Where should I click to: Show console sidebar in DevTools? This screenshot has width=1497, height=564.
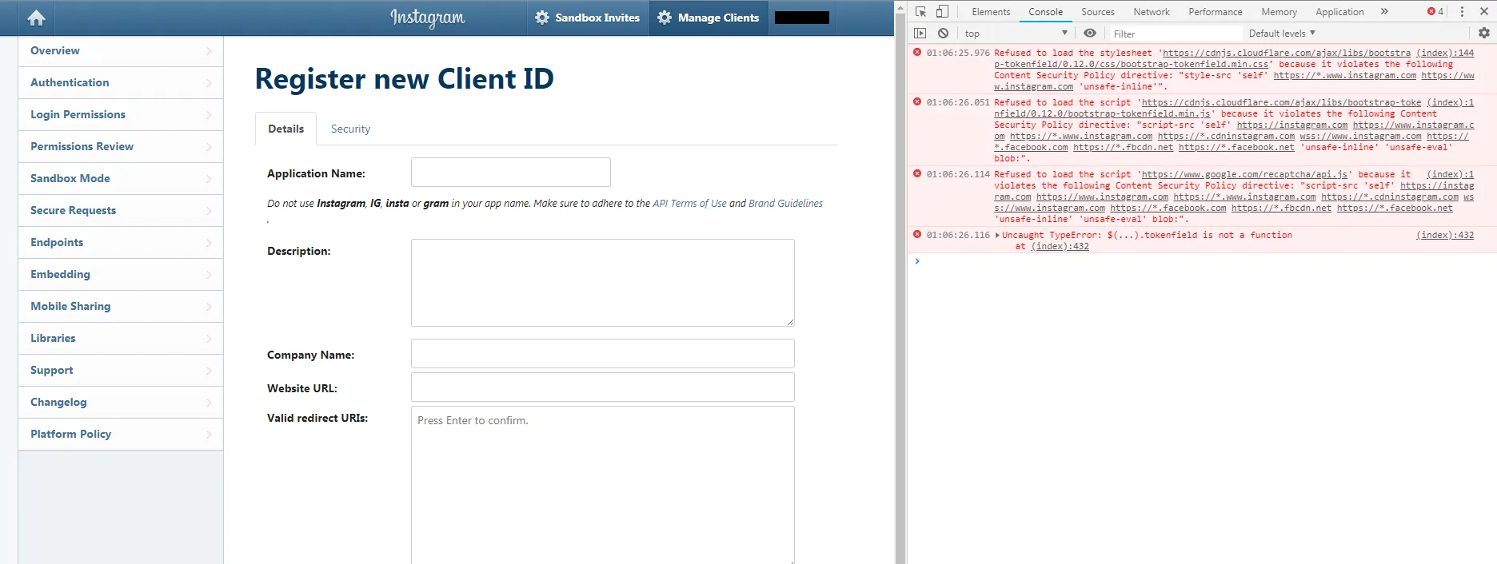[920, 33]
